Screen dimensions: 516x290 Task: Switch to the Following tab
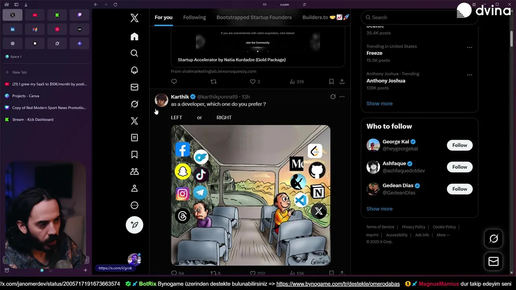[194, 17]
